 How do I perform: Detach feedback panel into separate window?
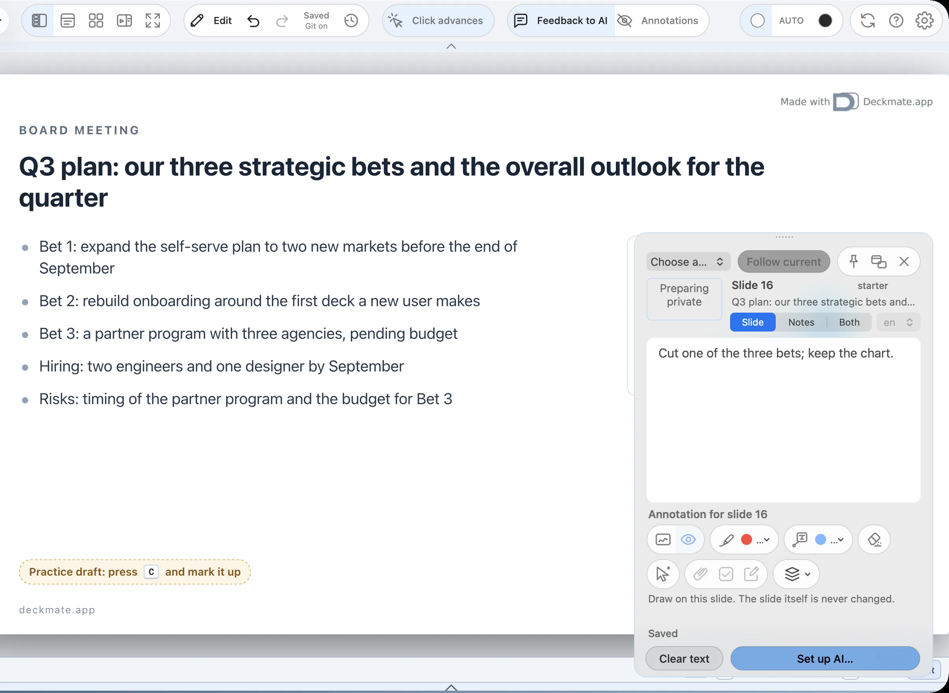pyautogui.click(x=879, y=261)
